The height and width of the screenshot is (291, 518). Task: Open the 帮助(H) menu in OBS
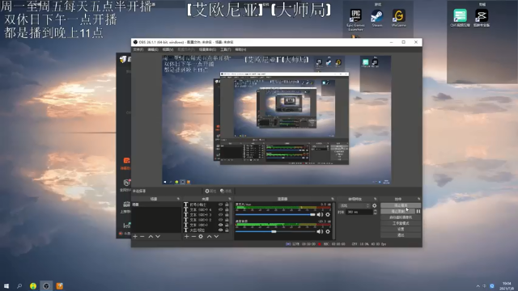tap(240, 49)
